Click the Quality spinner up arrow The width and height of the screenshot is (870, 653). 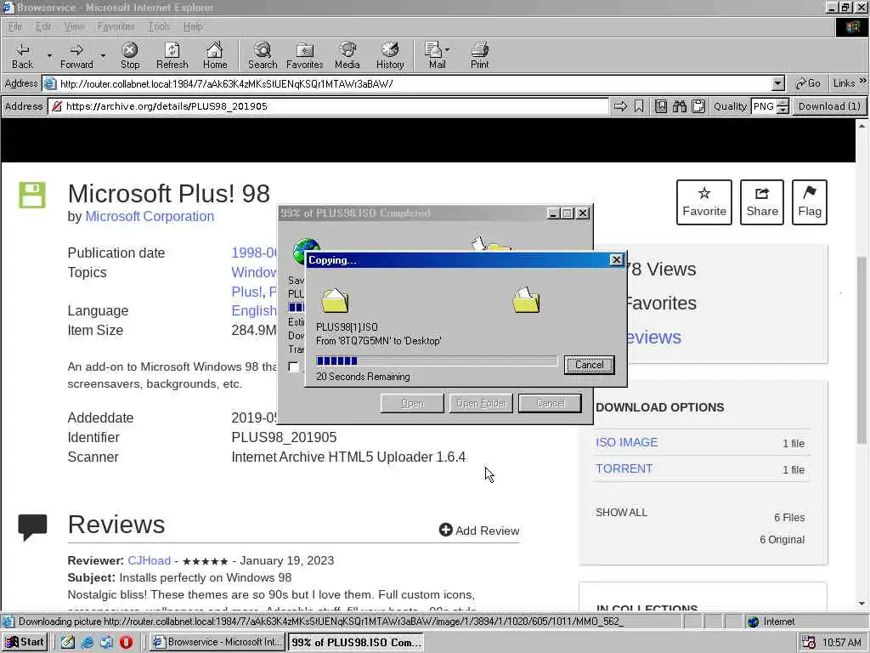click(782, 103)
